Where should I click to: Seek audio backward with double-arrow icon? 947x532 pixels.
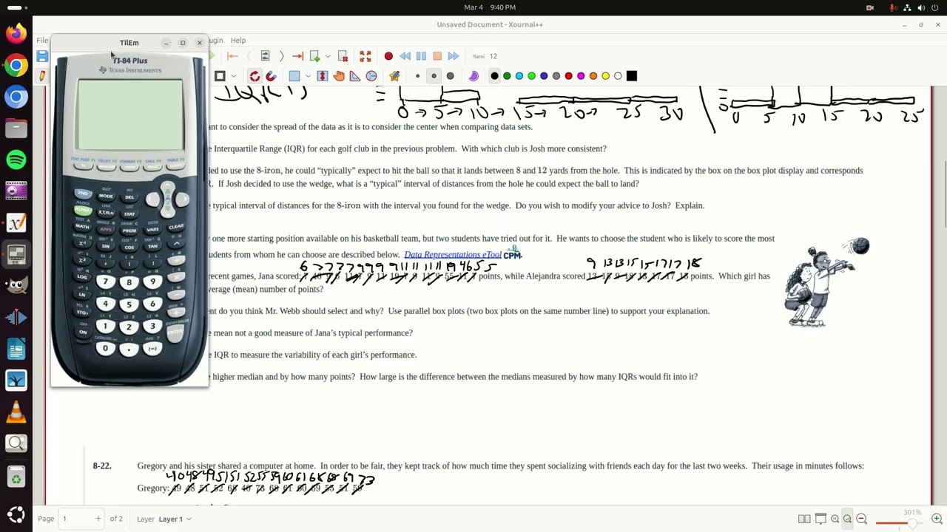point(405,56)
